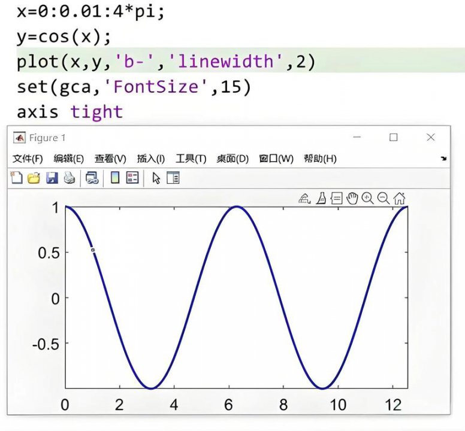Viewport: 465px width, 431px height.
Task: Select the Zoom Out magnifier
Action: [x=384, y=198]
